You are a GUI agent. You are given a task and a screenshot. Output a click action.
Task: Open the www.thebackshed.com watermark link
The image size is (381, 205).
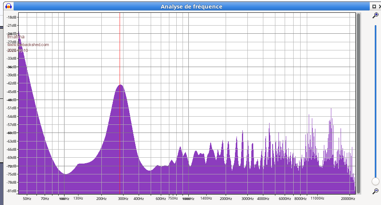click(28, 45)
